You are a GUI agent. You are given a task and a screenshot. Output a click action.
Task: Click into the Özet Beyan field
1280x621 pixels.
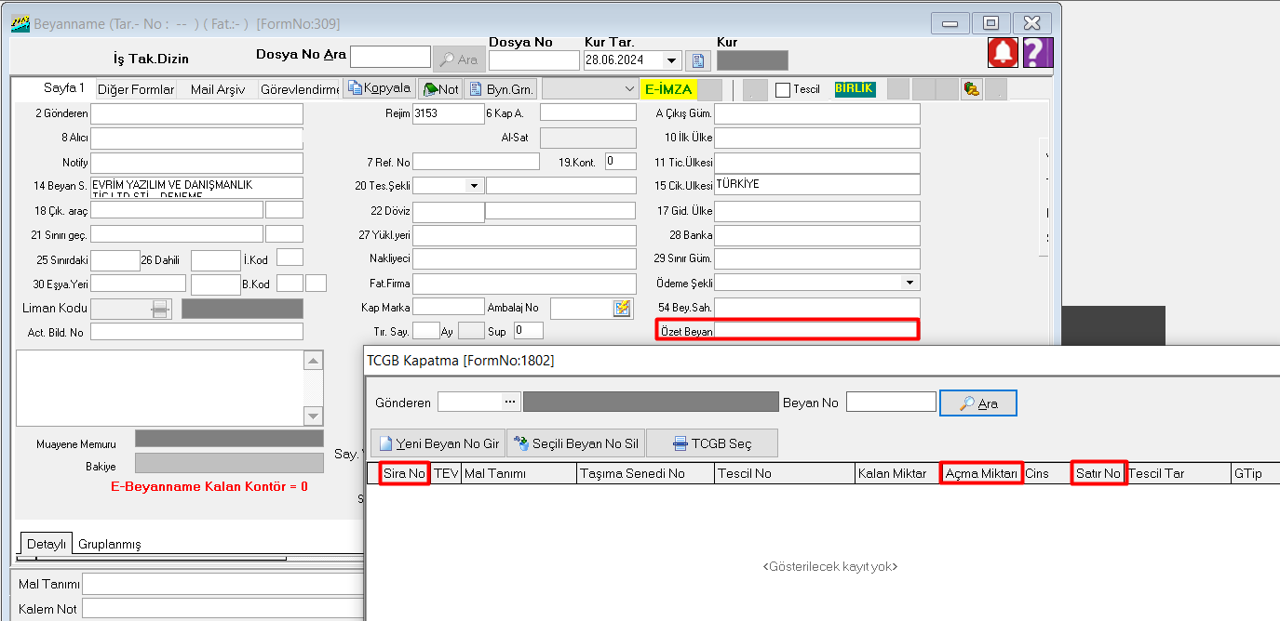(815, 330)
